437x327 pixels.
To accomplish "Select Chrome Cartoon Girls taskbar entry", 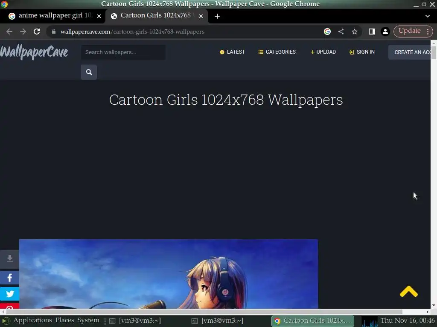I will click(x=313, y=321).
